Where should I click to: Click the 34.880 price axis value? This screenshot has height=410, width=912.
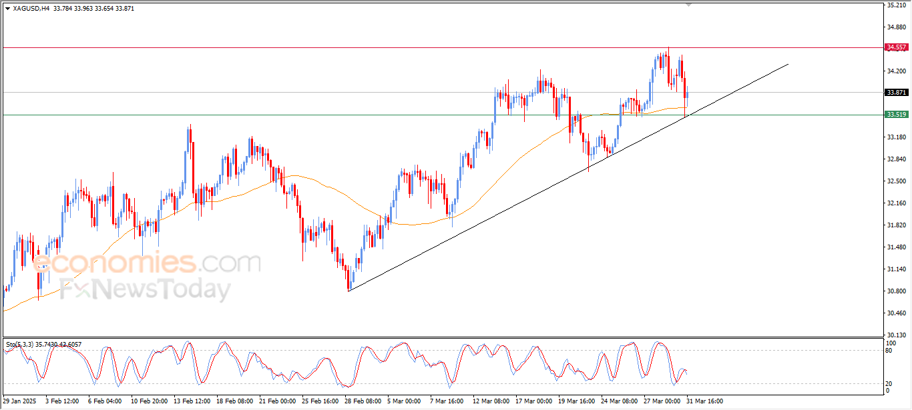[x=896, y=27]
